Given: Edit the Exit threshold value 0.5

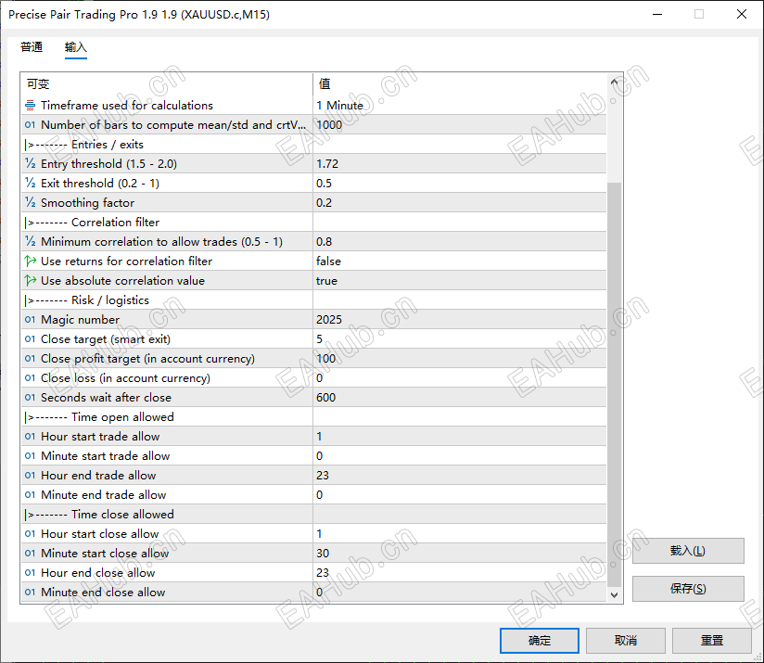Looking at the screenshot, I should (460, 184).
